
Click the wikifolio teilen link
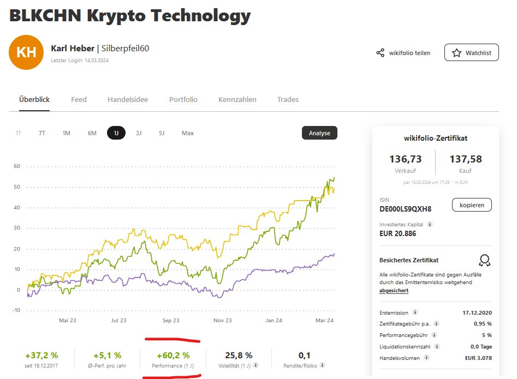pos(409,53)
